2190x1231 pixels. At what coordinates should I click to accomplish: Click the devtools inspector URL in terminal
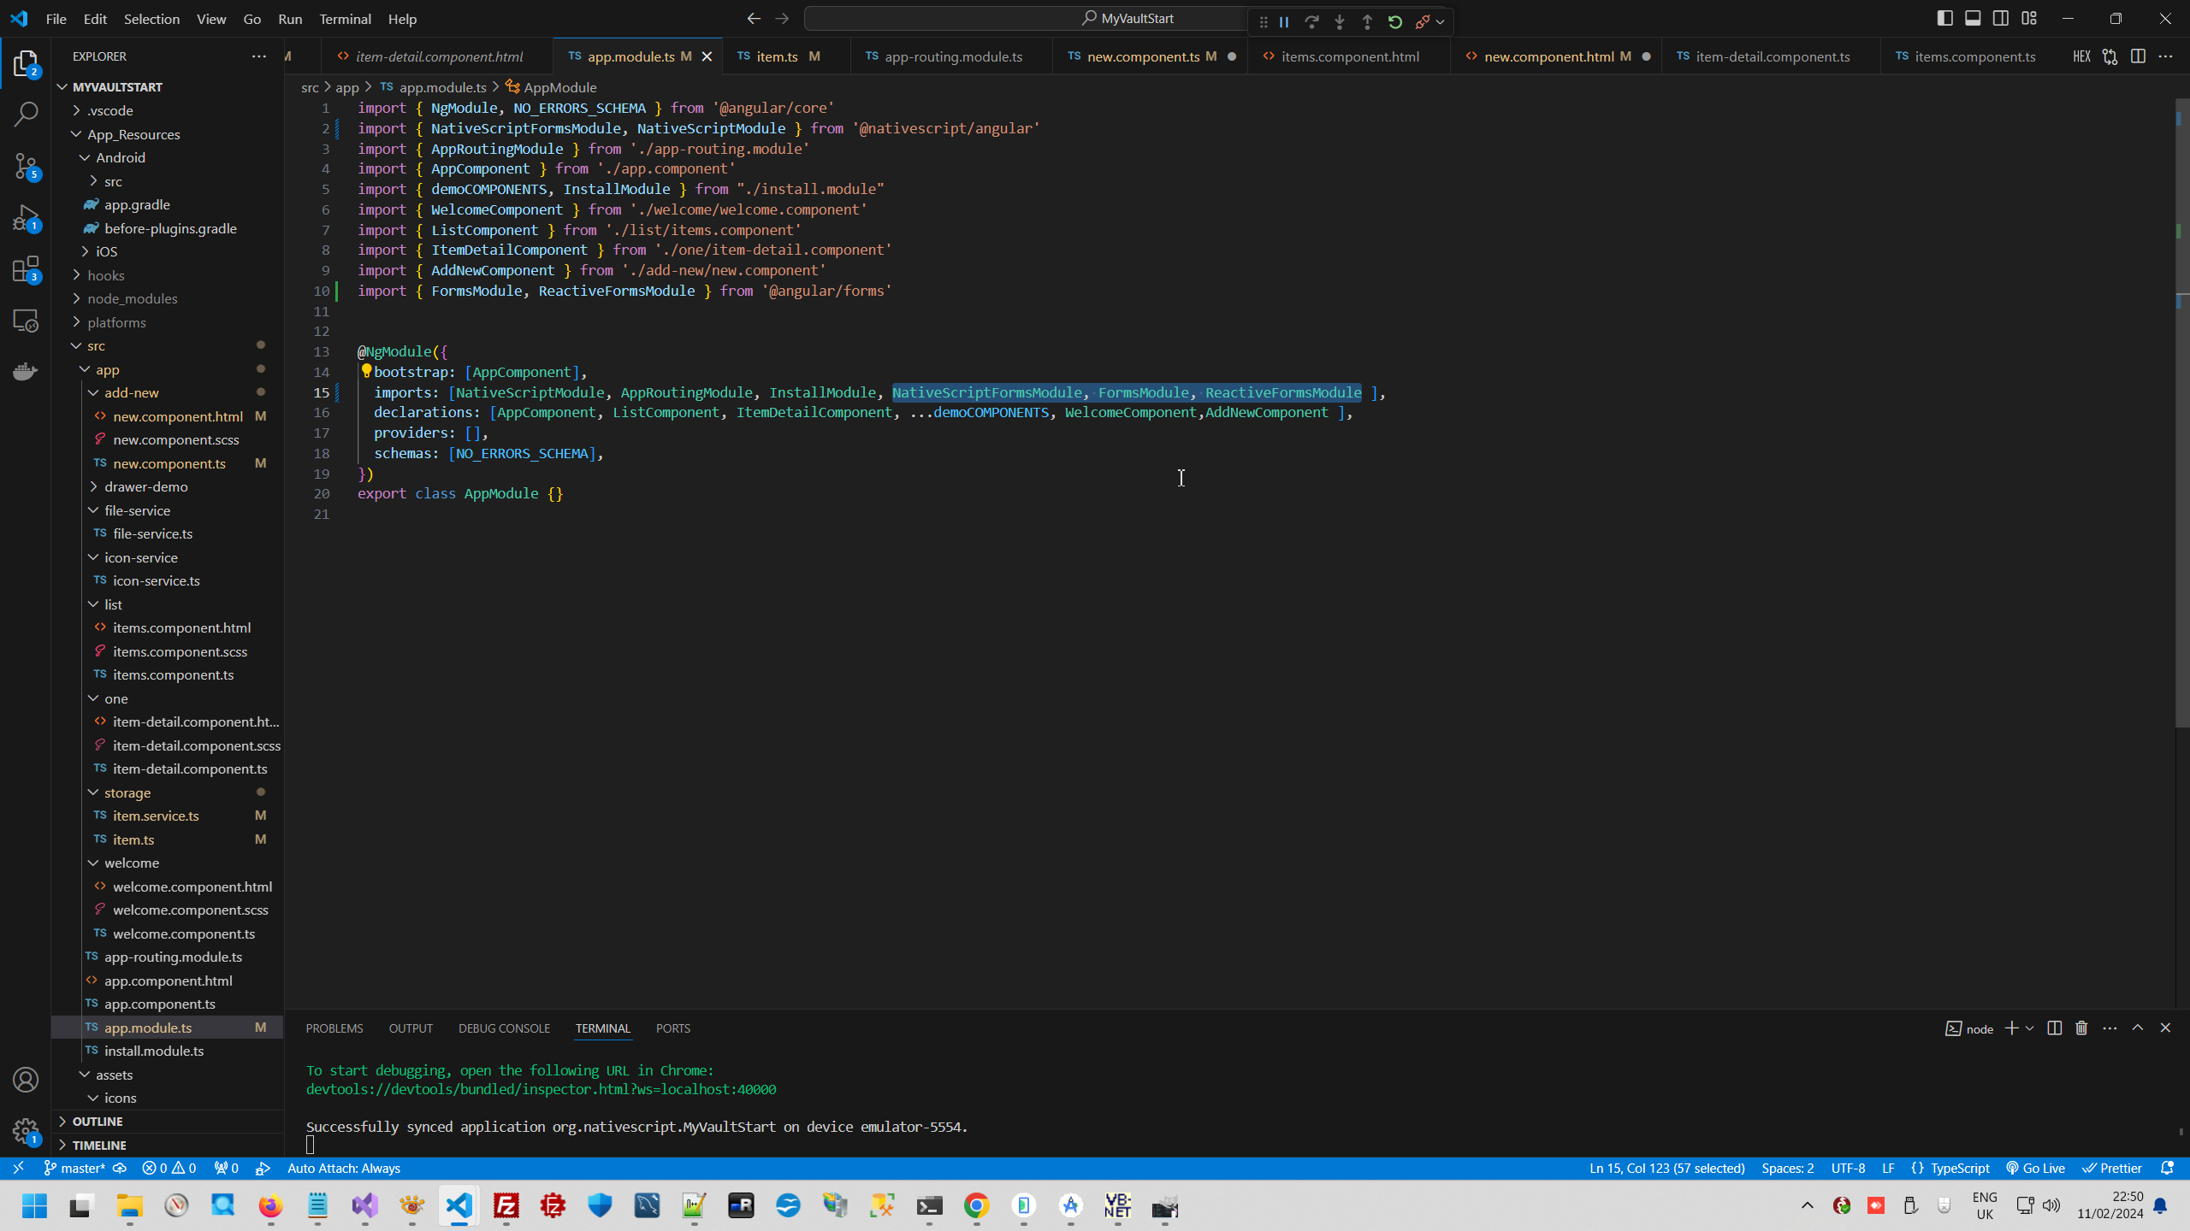coord(541,1090)
